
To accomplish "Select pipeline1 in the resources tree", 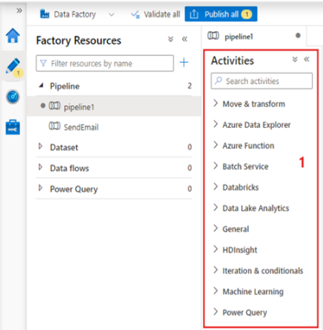I will [x=114, y=106].
